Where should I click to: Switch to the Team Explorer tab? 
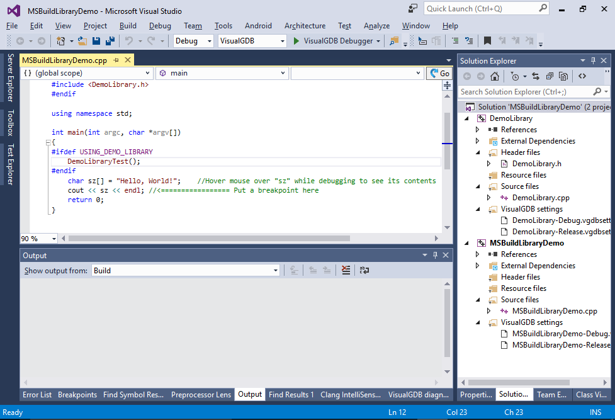(551, 394)
